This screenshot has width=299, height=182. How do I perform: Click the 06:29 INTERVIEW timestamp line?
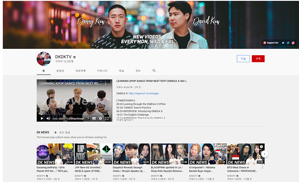pyautogui.click(x=139, y=111)
